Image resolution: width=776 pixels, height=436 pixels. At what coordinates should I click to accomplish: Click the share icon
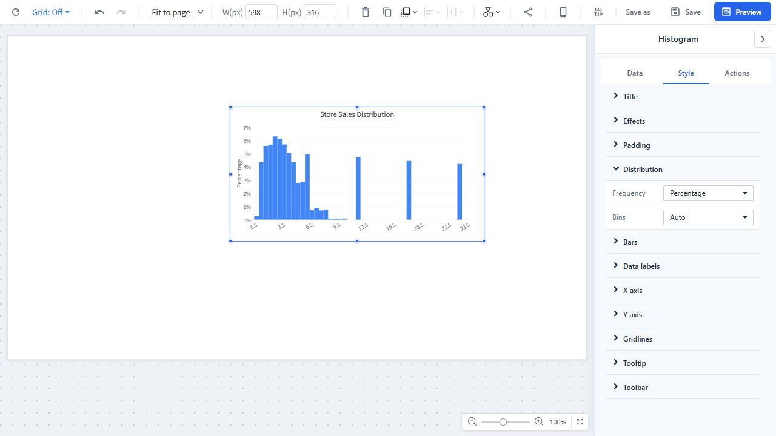(528, 12)
